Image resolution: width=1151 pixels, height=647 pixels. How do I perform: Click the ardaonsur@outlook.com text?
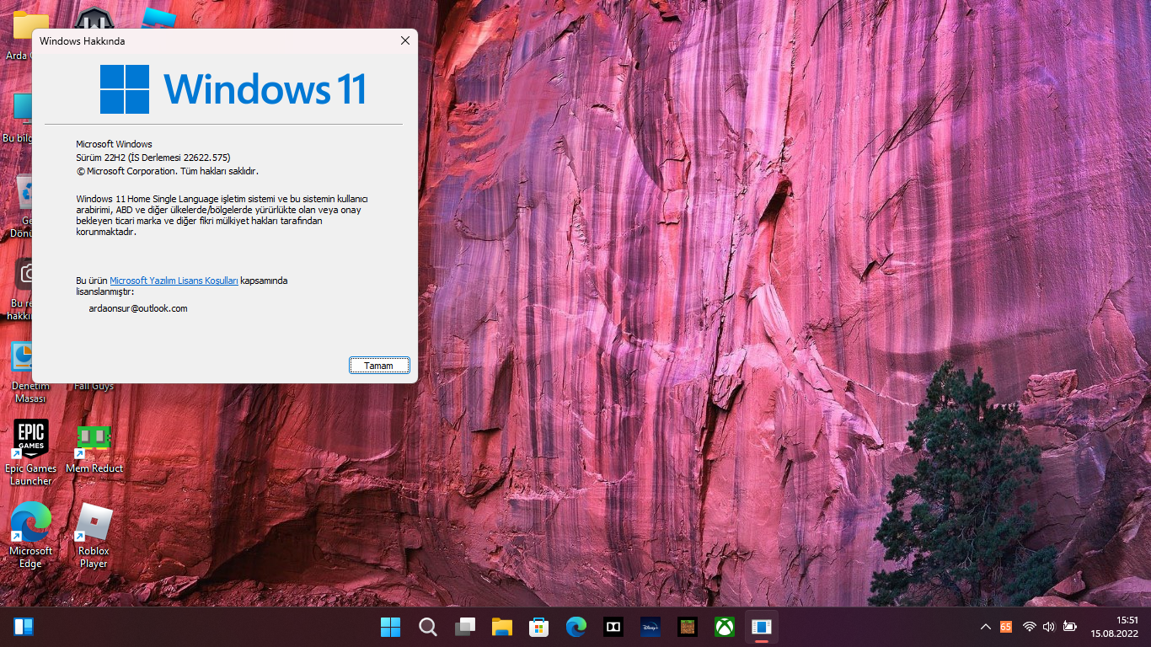[138, 309]
